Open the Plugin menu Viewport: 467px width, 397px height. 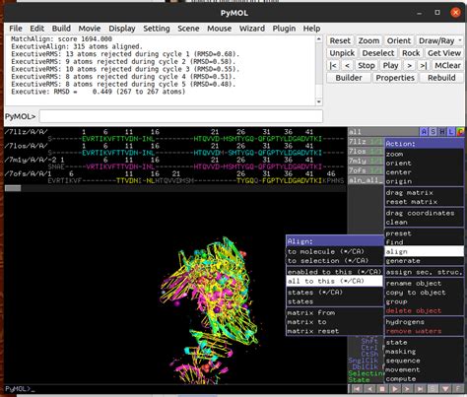(284, 29)
